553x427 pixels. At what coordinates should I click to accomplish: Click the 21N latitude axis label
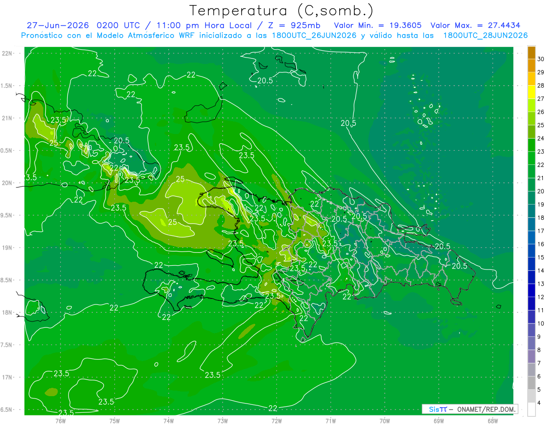[x=7, y=118]
